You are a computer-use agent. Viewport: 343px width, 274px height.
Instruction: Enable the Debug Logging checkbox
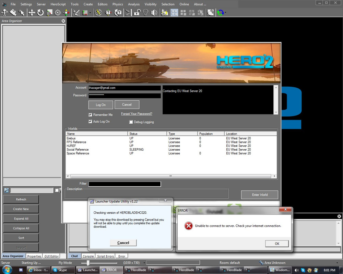[131, 122]
